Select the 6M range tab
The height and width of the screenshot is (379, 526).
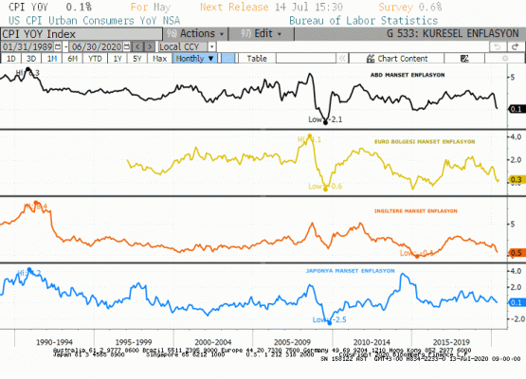click(x=72, y=59)
